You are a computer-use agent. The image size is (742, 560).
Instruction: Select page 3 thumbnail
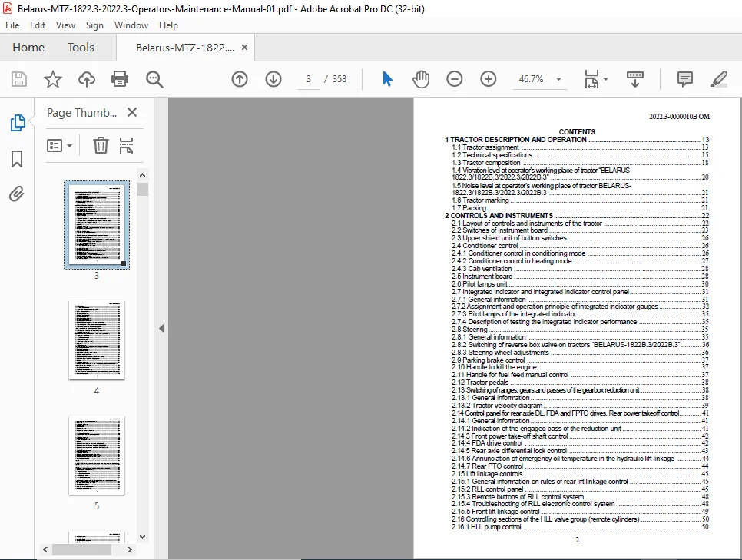97,224
